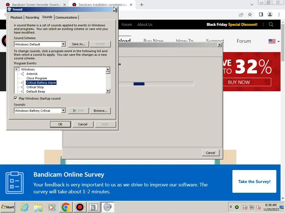The height and width of the screenshot is (213, 285).
Task: Open the Chrome profile avatar
Action: (270, 14)
